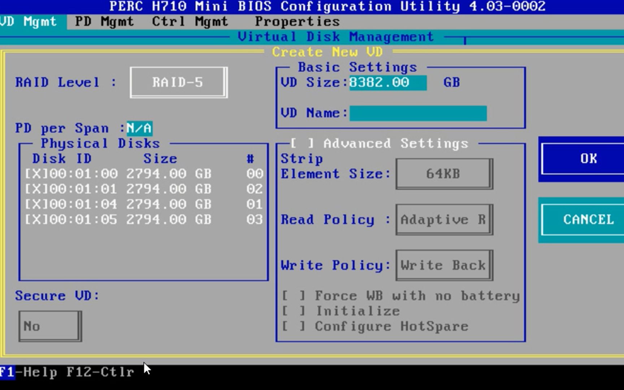Click the Size column header in Physical Disks
Viewport: 624px width, 390px height.
pos(160,159)
